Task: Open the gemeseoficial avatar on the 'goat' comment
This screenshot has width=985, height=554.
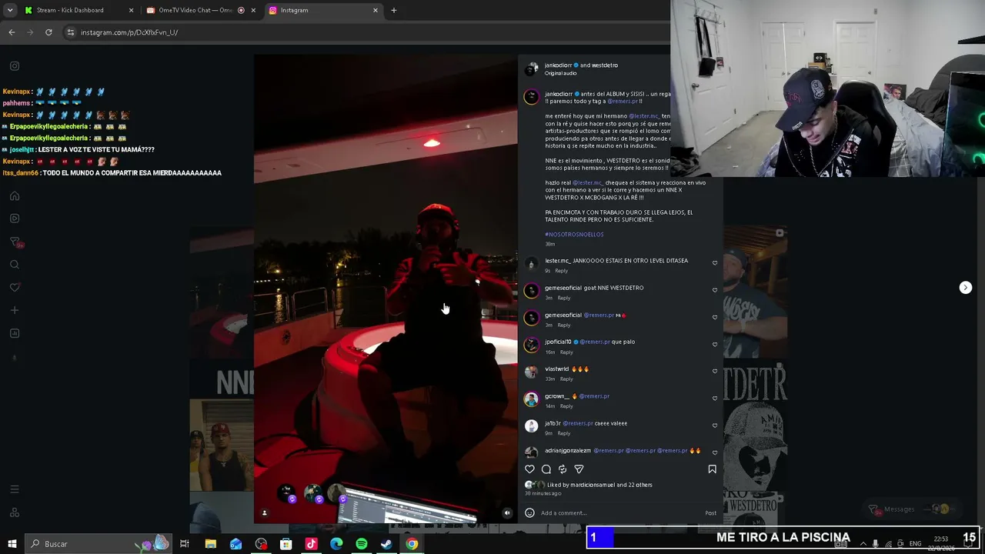Action: point(531,290)
